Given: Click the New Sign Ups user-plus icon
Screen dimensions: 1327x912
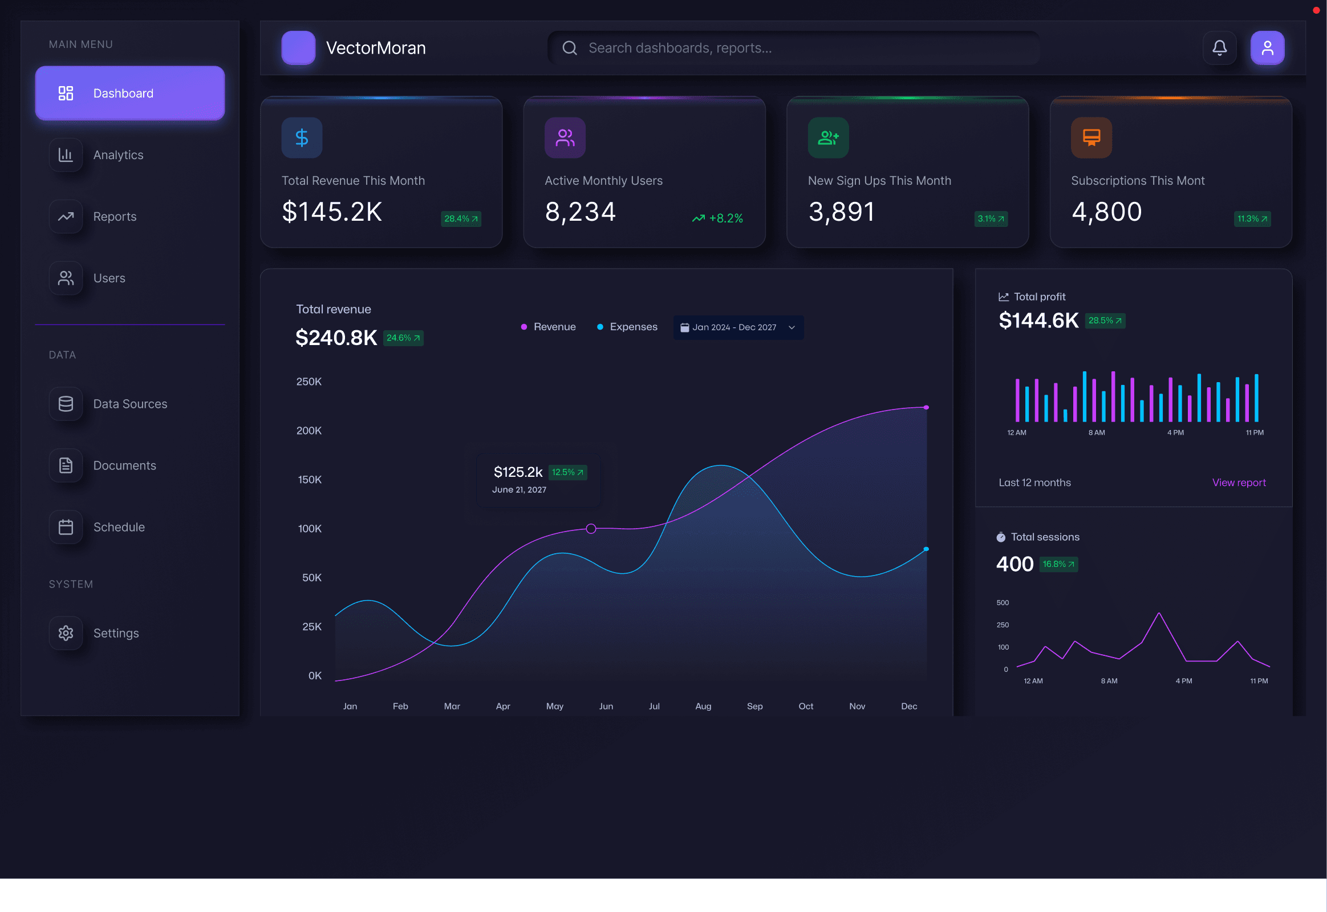Looking at the screenshot, I should [827, 137].
